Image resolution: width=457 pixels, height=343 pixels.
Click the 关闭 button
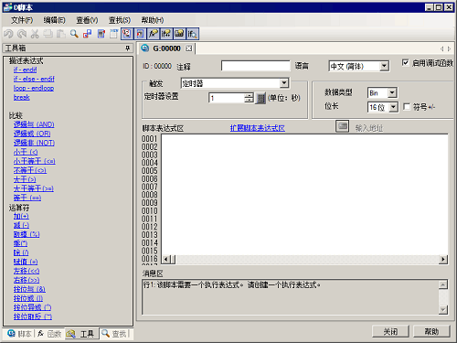tap(390, 331)
